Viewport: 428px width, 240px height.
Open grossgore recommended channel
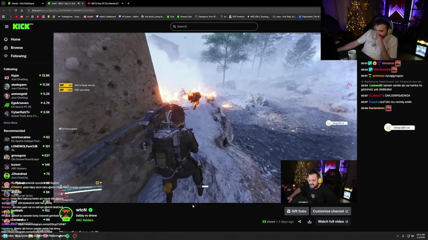27,157
